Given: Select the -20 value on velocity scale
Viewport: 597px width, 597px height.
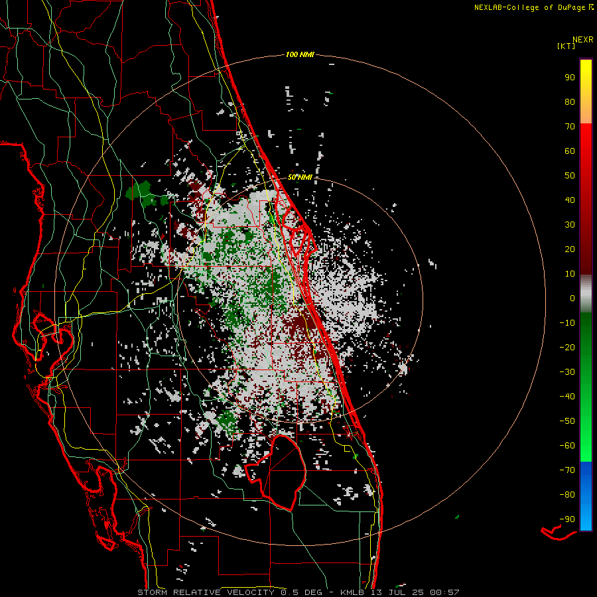Looking at the screenshot, I should [x=567, y=348].
